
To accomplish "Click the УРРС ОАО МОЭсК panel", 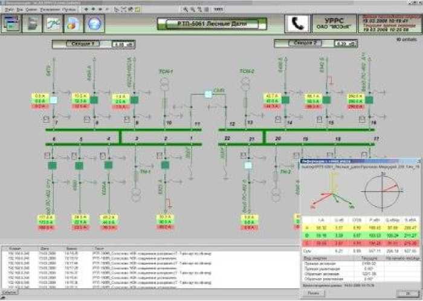I will pyautogui.click(x=334, y=24).
